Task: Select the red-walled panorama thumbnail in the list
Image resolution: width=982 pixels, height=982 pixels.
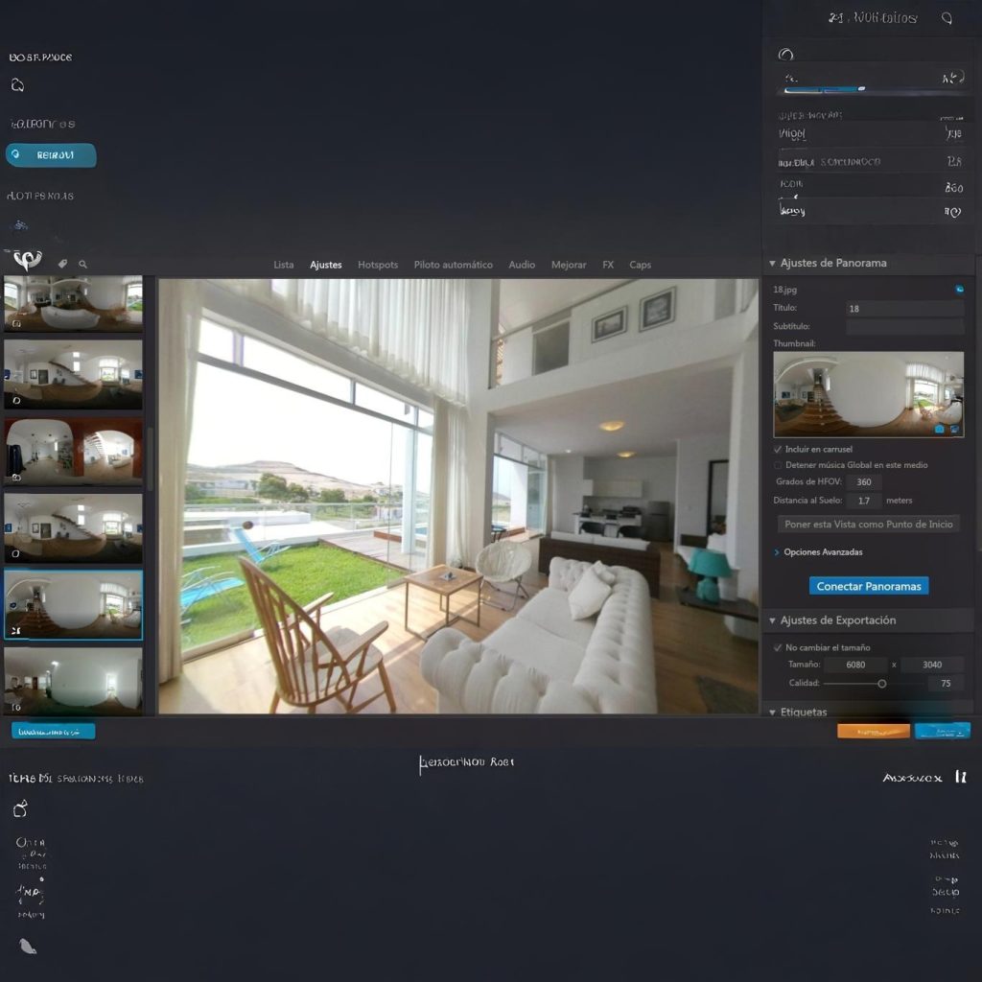Action: pyautogui.click(x=73, y=450)
